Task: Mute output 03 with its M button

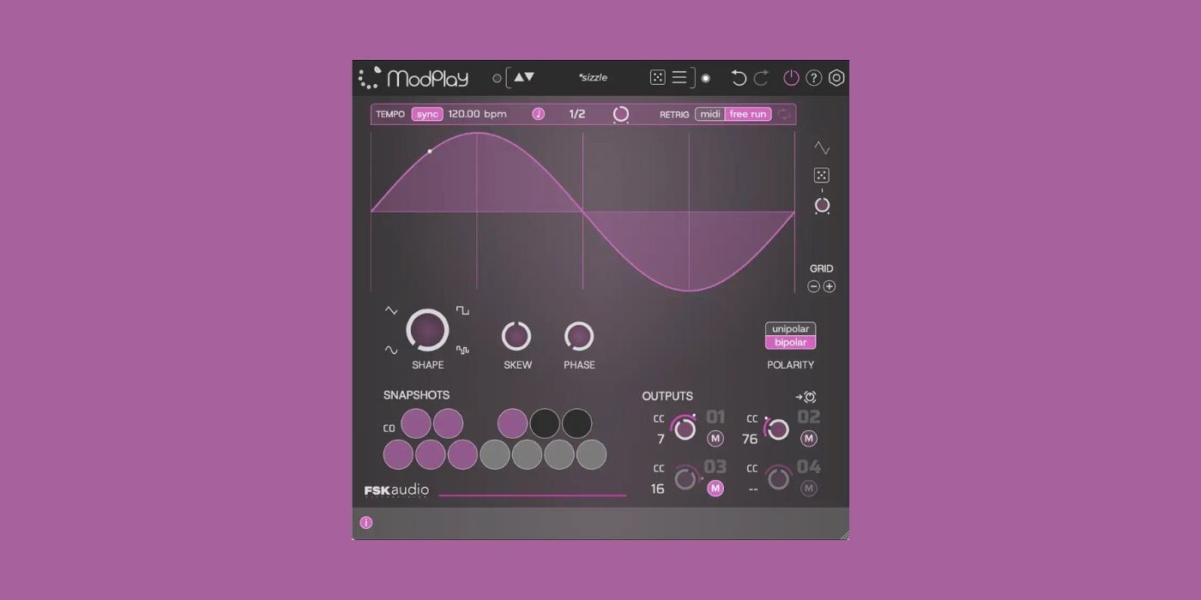Action: (715, 489)
